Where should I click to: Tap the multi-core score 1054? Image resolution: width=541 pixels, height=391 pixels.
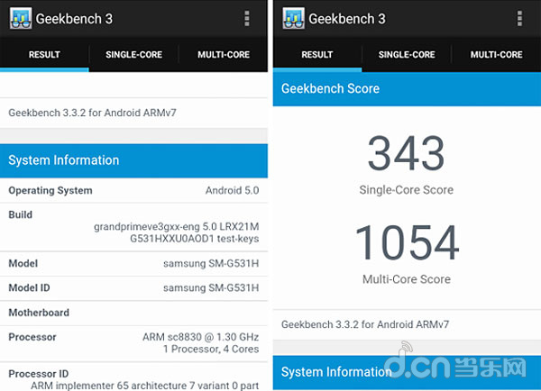click(408, 242)
